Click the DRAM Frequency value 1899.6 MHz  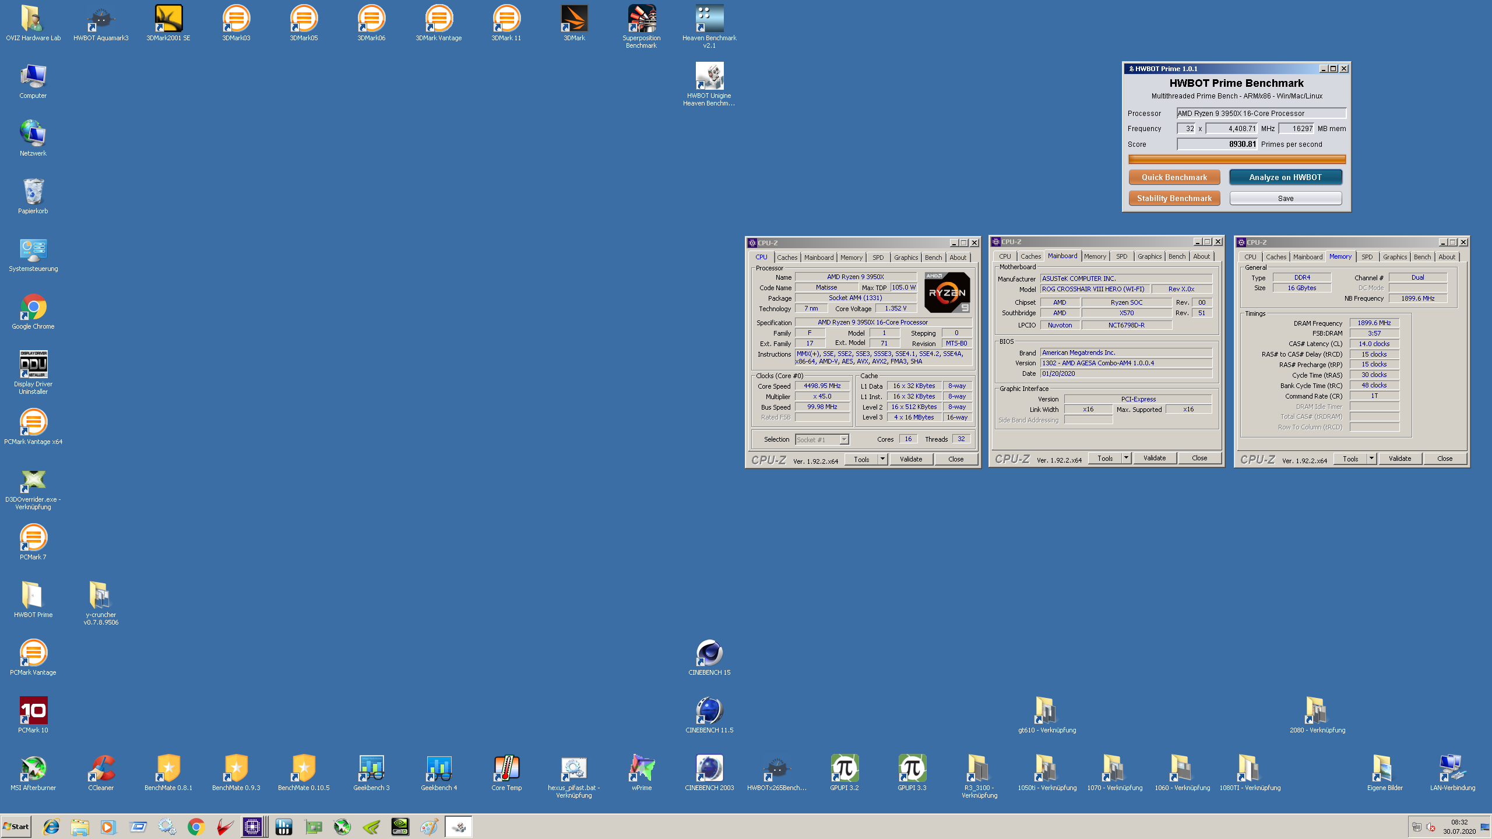pos(1374,323)
